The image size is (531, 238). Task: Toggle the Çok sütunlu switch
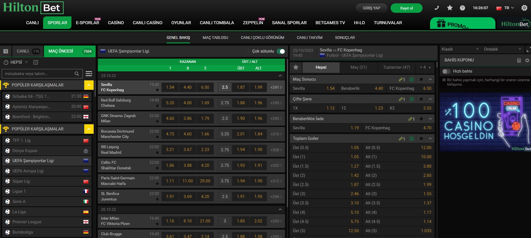tap(281, 51)
